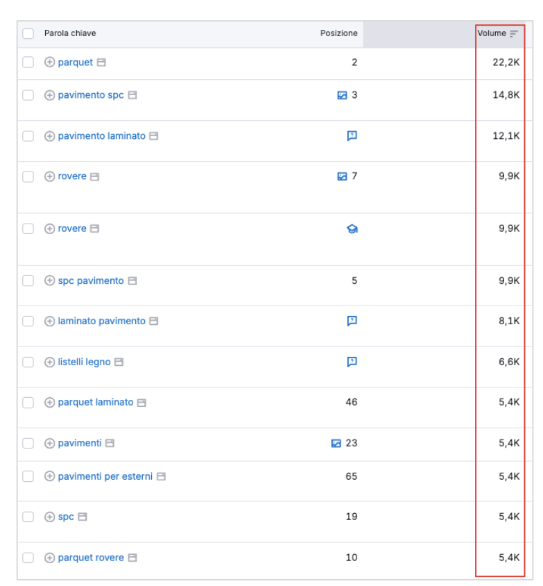Click the Volume sort icon
This screenshot has height=586, width=543.
click(x=514, y=33)
